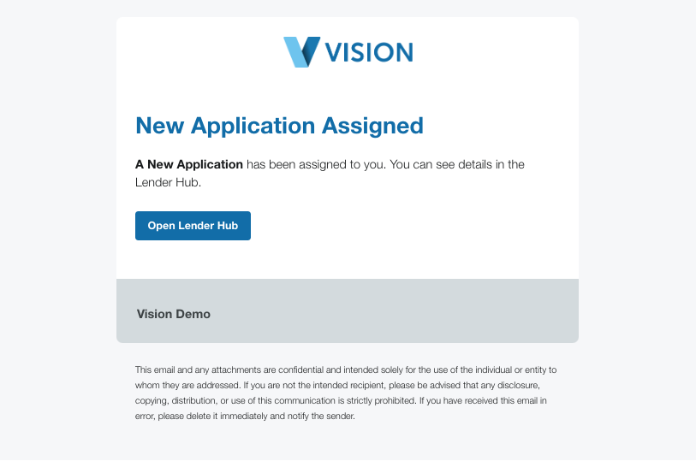Click the word "New" in the heading
The height and width of the screenshot is (461, 696).
pos(160,126)
